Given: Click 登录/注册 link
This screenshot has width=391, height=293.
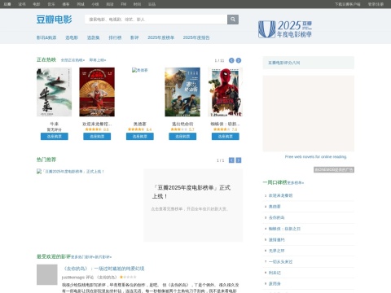Looking at the screenshot, I should [x=376, y=4].
